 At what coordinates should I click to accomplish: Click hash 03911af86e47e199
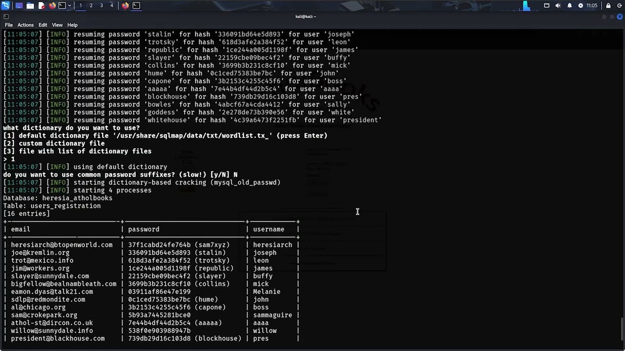[159, 292]
